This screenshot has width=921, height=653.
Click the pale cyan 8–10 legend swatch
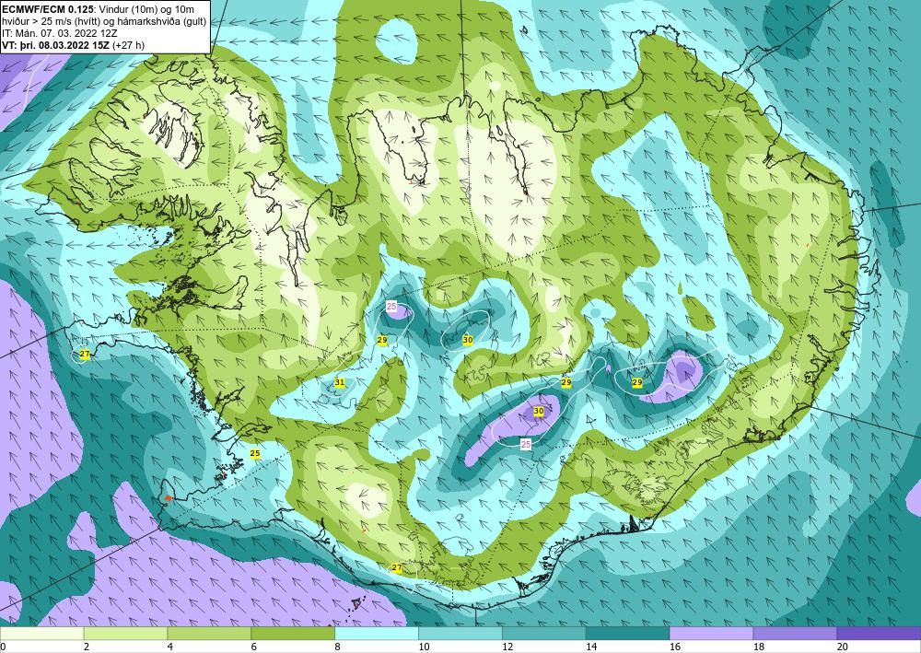click(x=377, y=634)
